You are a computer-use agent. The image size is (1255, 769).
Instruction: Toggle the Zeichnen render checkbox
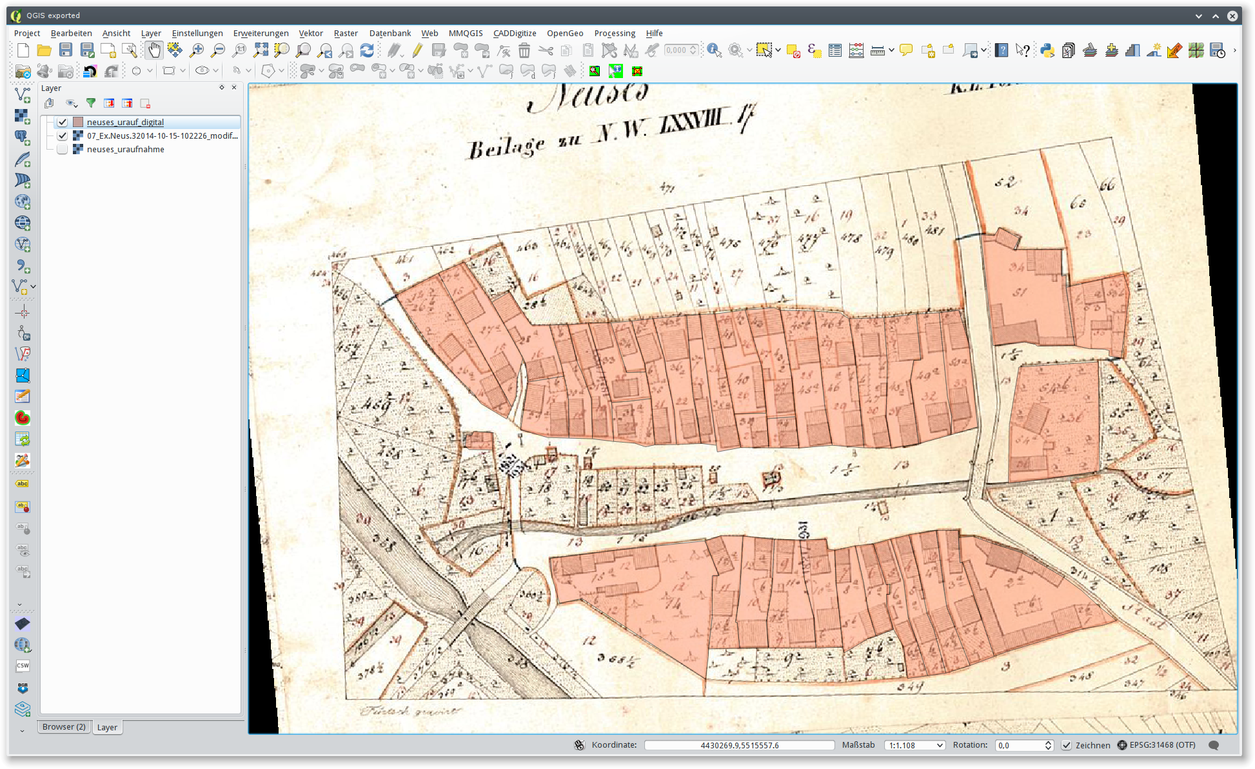point(1067,745)
